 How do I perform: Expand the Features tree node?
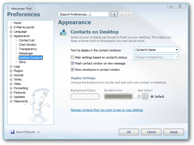click(x=11, y=92)
